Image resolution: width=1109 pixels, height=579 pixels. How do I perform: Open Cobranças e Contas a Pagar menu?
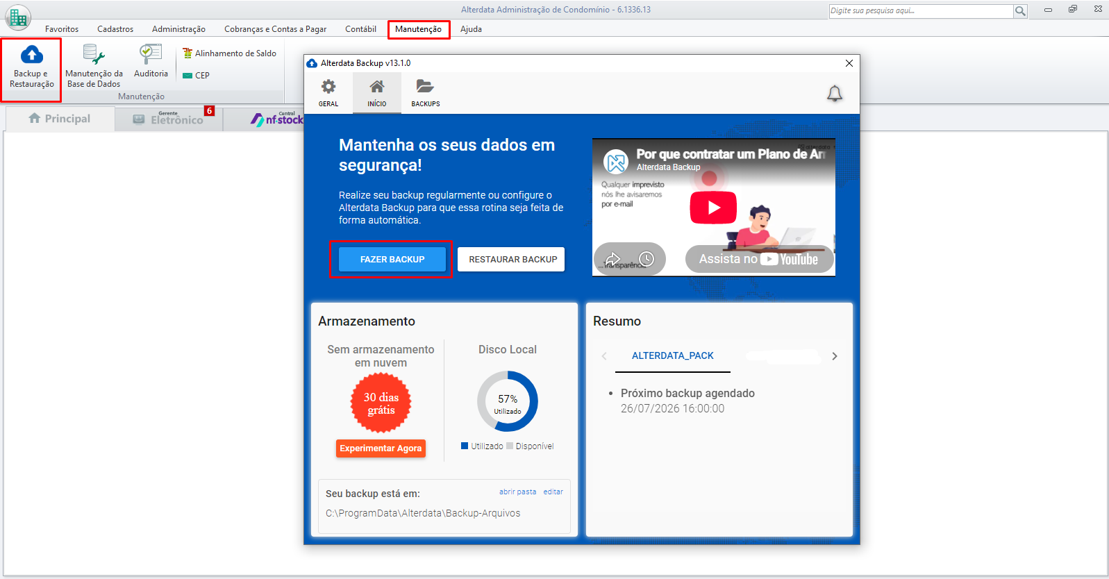tap(275, 29)
